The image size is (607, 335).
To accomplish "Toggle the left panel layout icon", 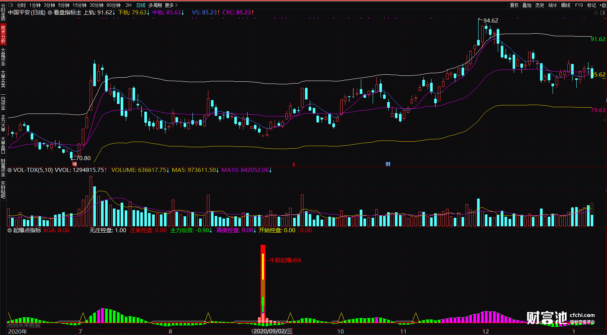I will (x=10, y=5).
